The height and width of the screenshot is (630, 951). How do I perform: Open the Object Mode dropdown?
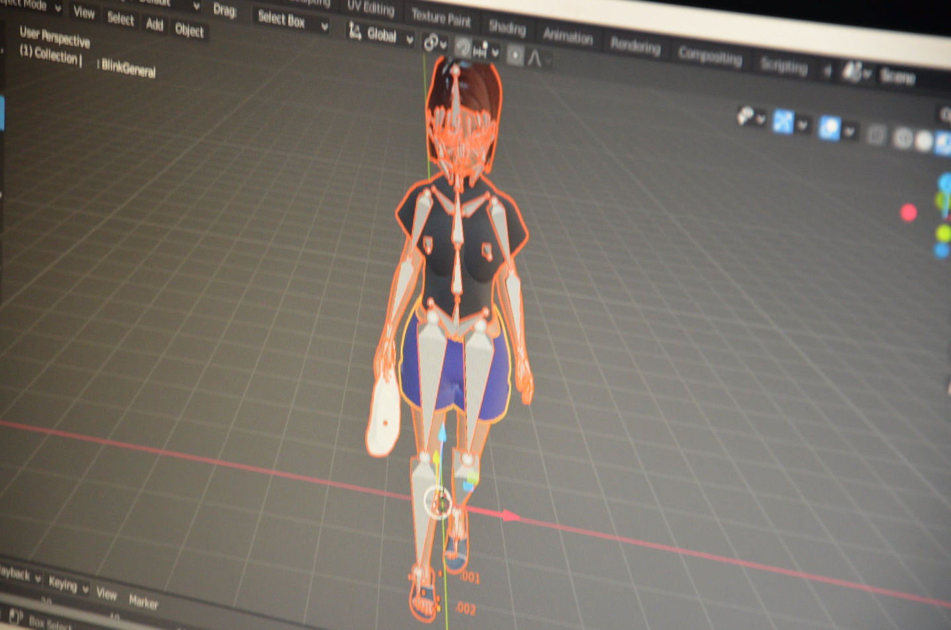tap(30, 5)
